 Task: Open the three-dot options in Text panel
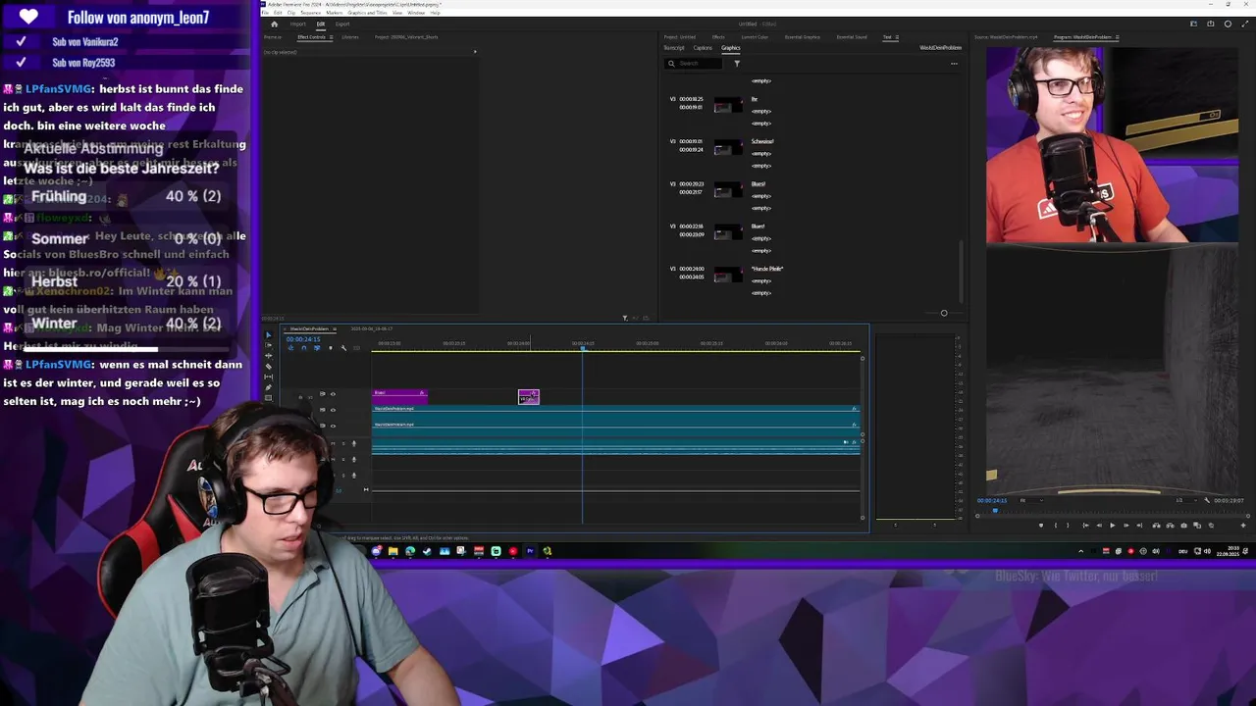click(x=954, y=63)
